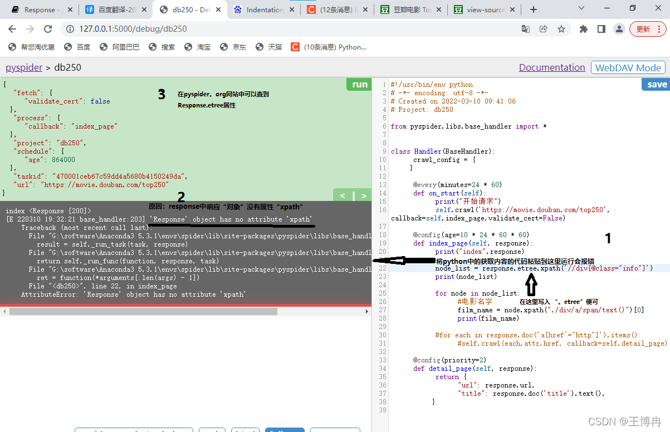The width and height of the screenshot is (670, 432).
Task: Click the 'def detail_page(self, response):' line
Action: (475, 369)
